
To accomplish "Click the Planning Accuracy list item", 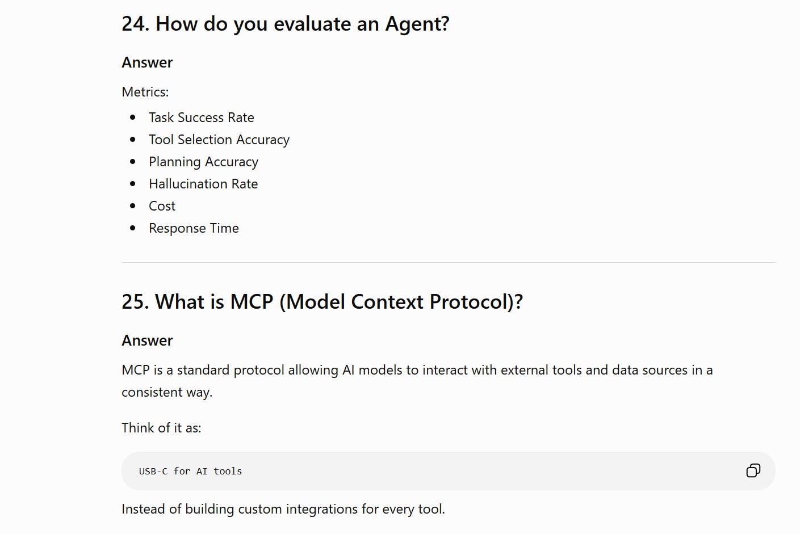I will click(203, 162).
